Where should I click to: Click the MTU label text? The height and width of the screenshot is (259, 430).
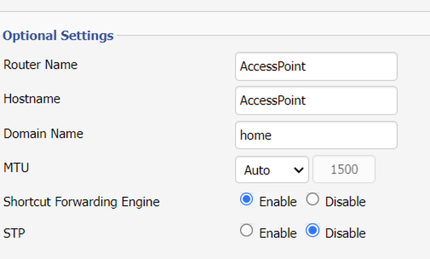[16, 168]
